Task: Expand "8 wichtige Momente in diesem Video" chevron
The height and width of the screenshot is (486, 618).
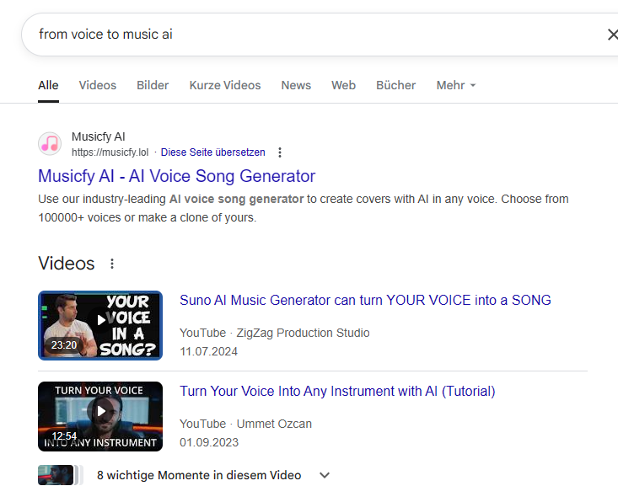Action: [325, 475]
